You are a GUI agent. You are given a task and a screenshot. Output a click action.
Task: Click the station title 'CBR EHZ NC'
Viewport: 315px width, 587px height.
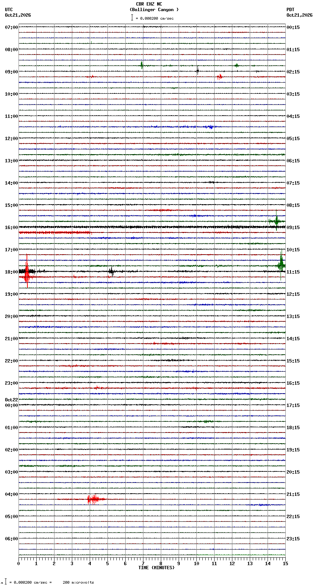tap(149, 4)
